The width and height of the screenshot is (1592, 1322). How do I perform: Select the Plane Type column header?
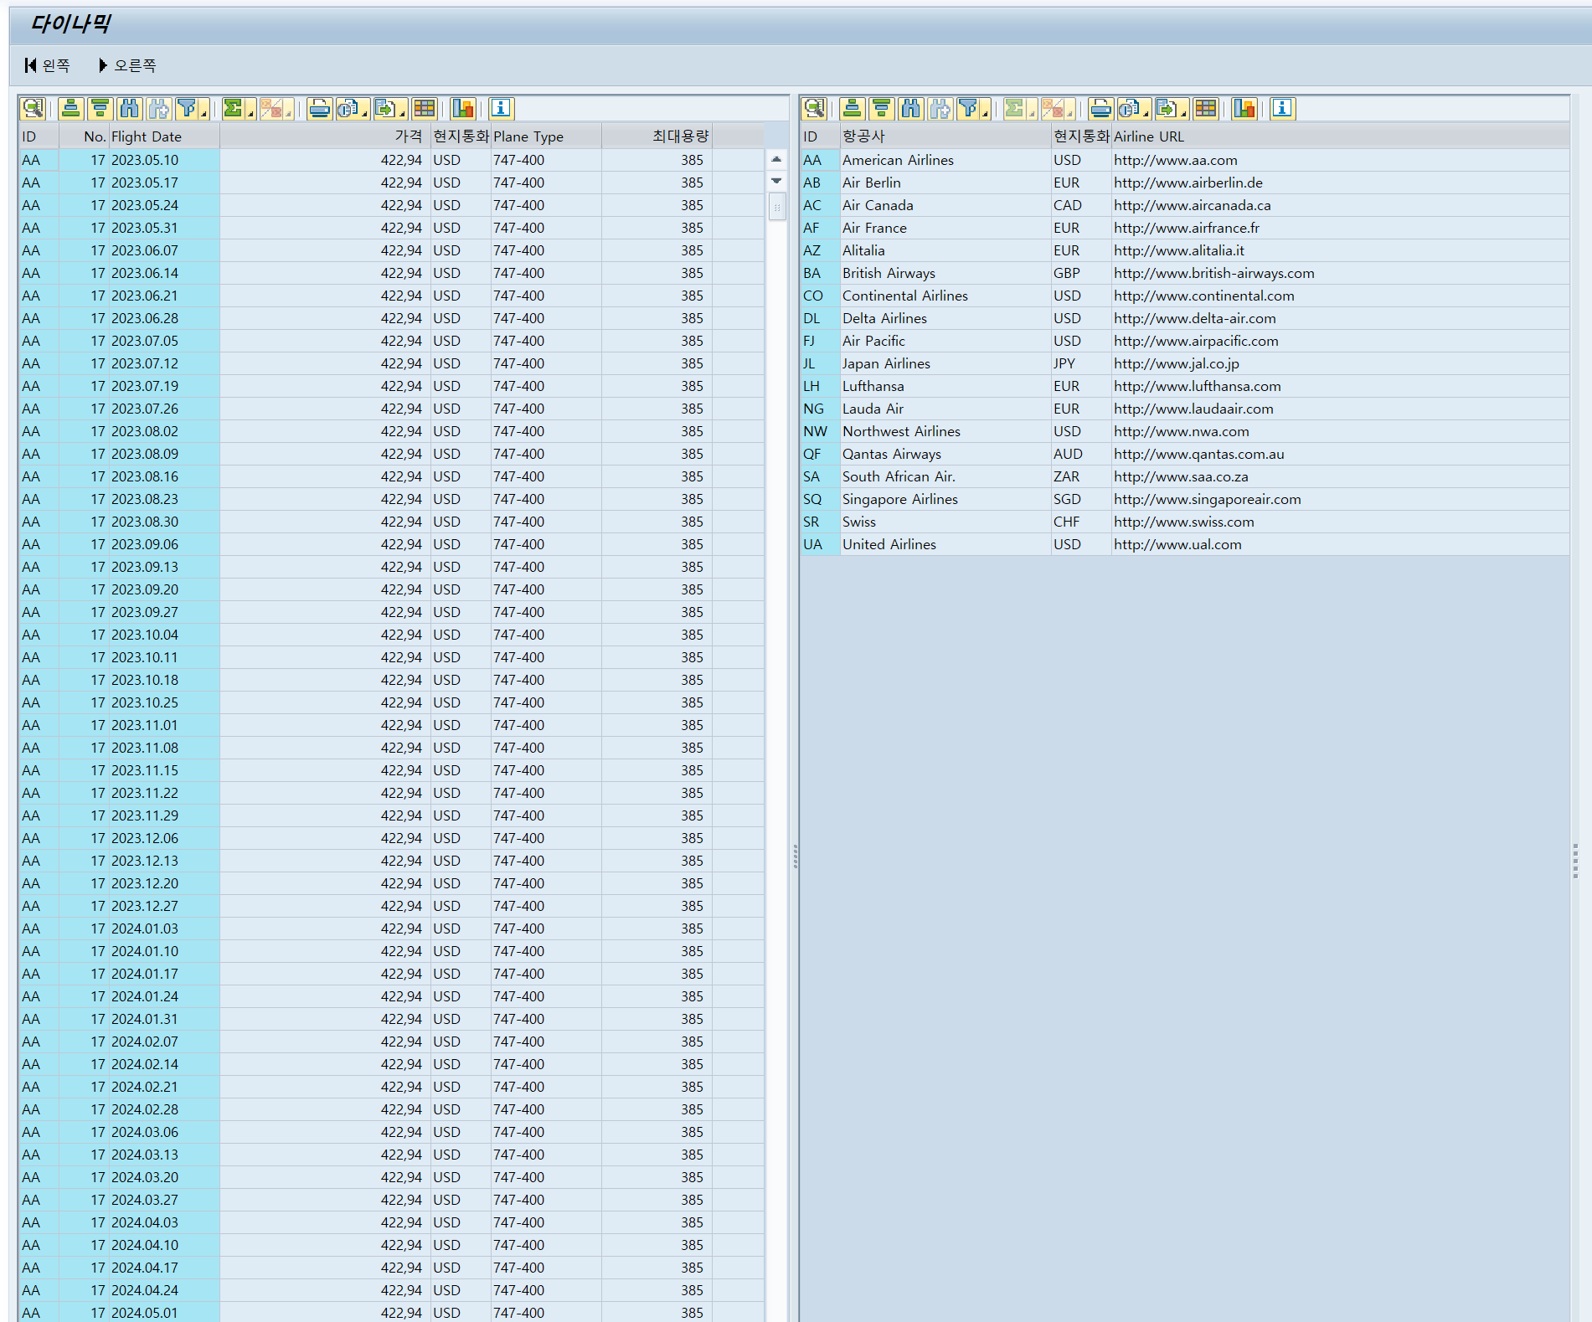(546, 136)
